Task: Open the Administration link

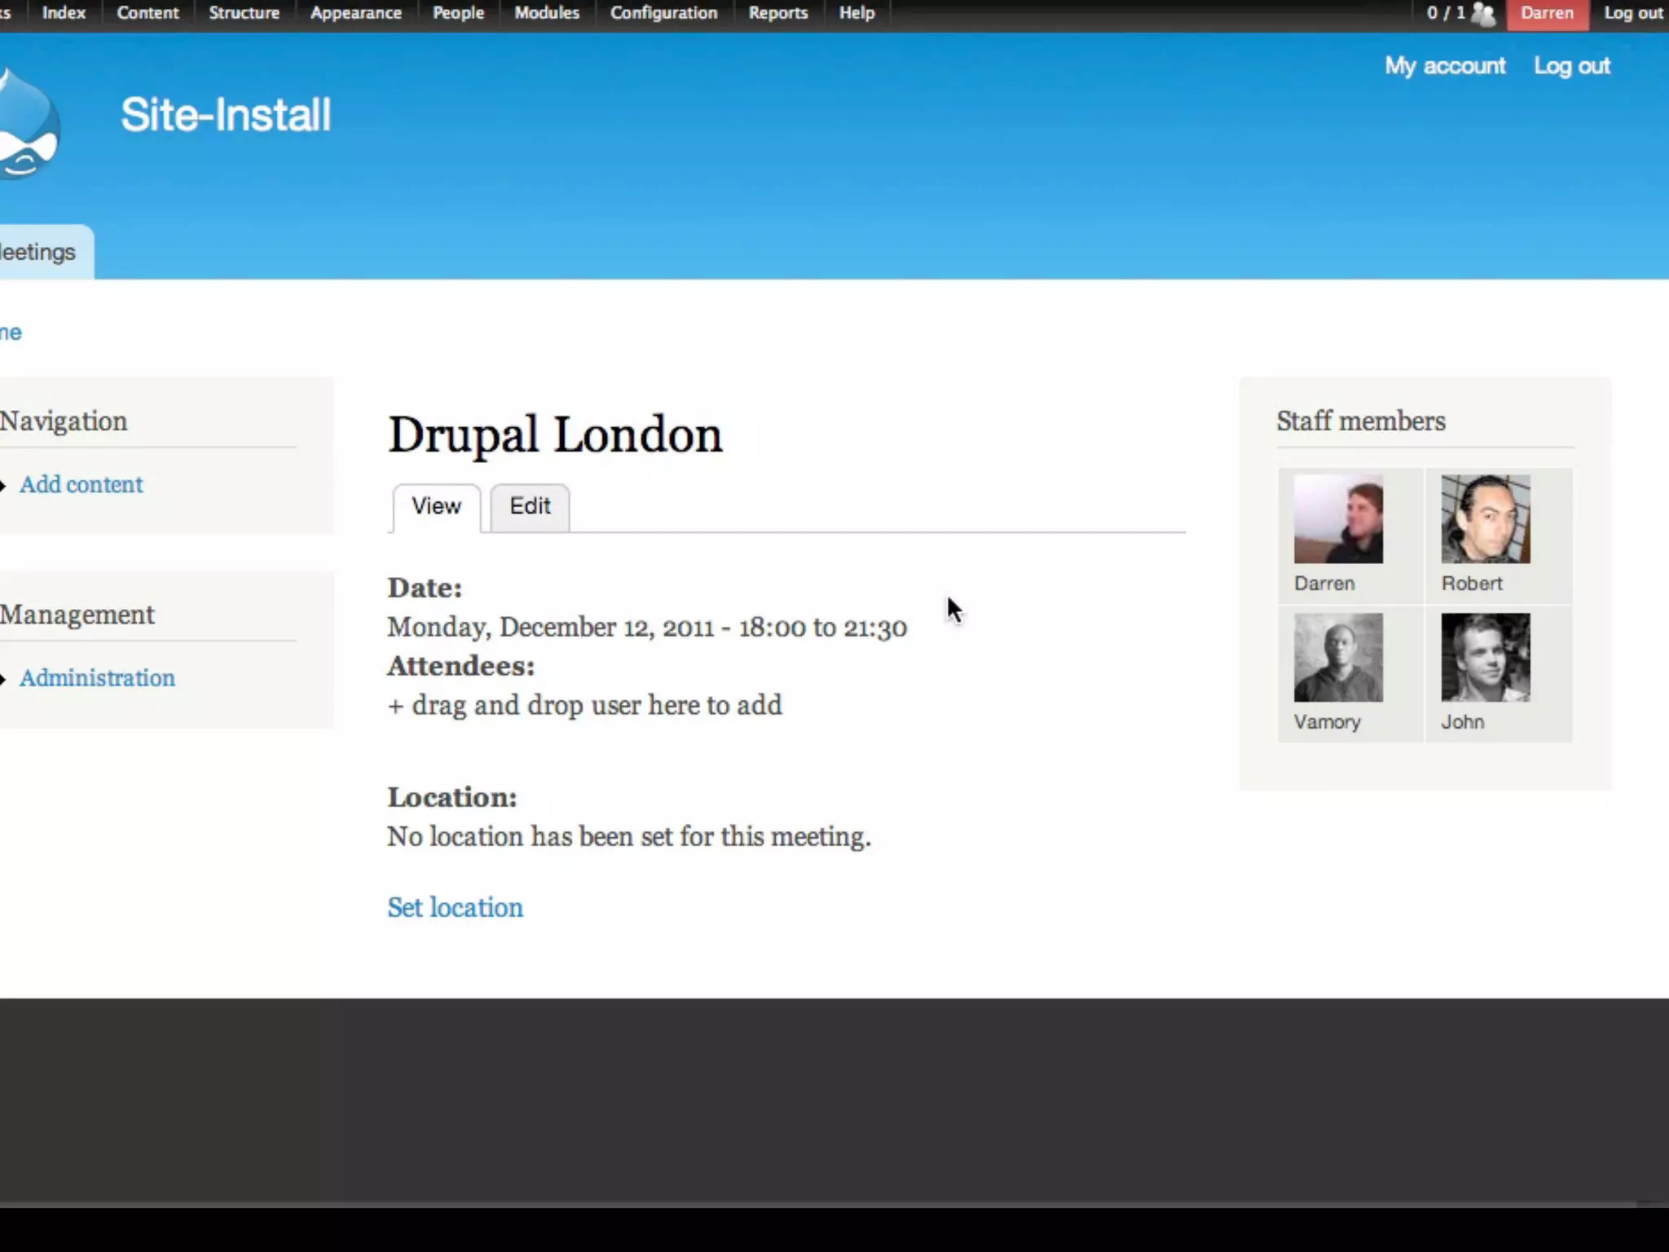Action: (x=97, y=677)
